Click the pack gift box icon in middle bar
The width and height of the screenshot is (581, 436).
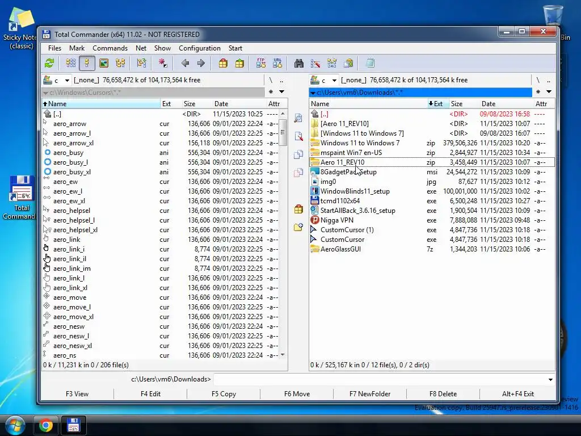pos(298,209)
